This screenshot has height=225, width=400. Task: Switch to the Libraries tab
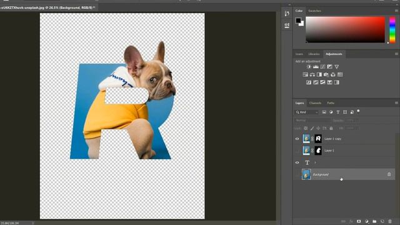click(314, 54)
